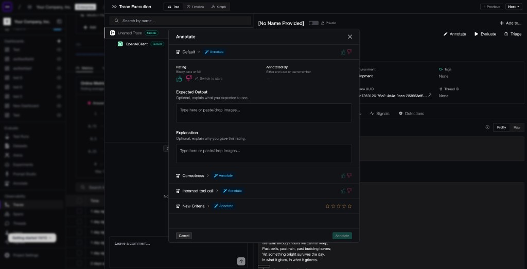Click the blue Annotate button beside Default
527x269 pixels.
point(214,52)
